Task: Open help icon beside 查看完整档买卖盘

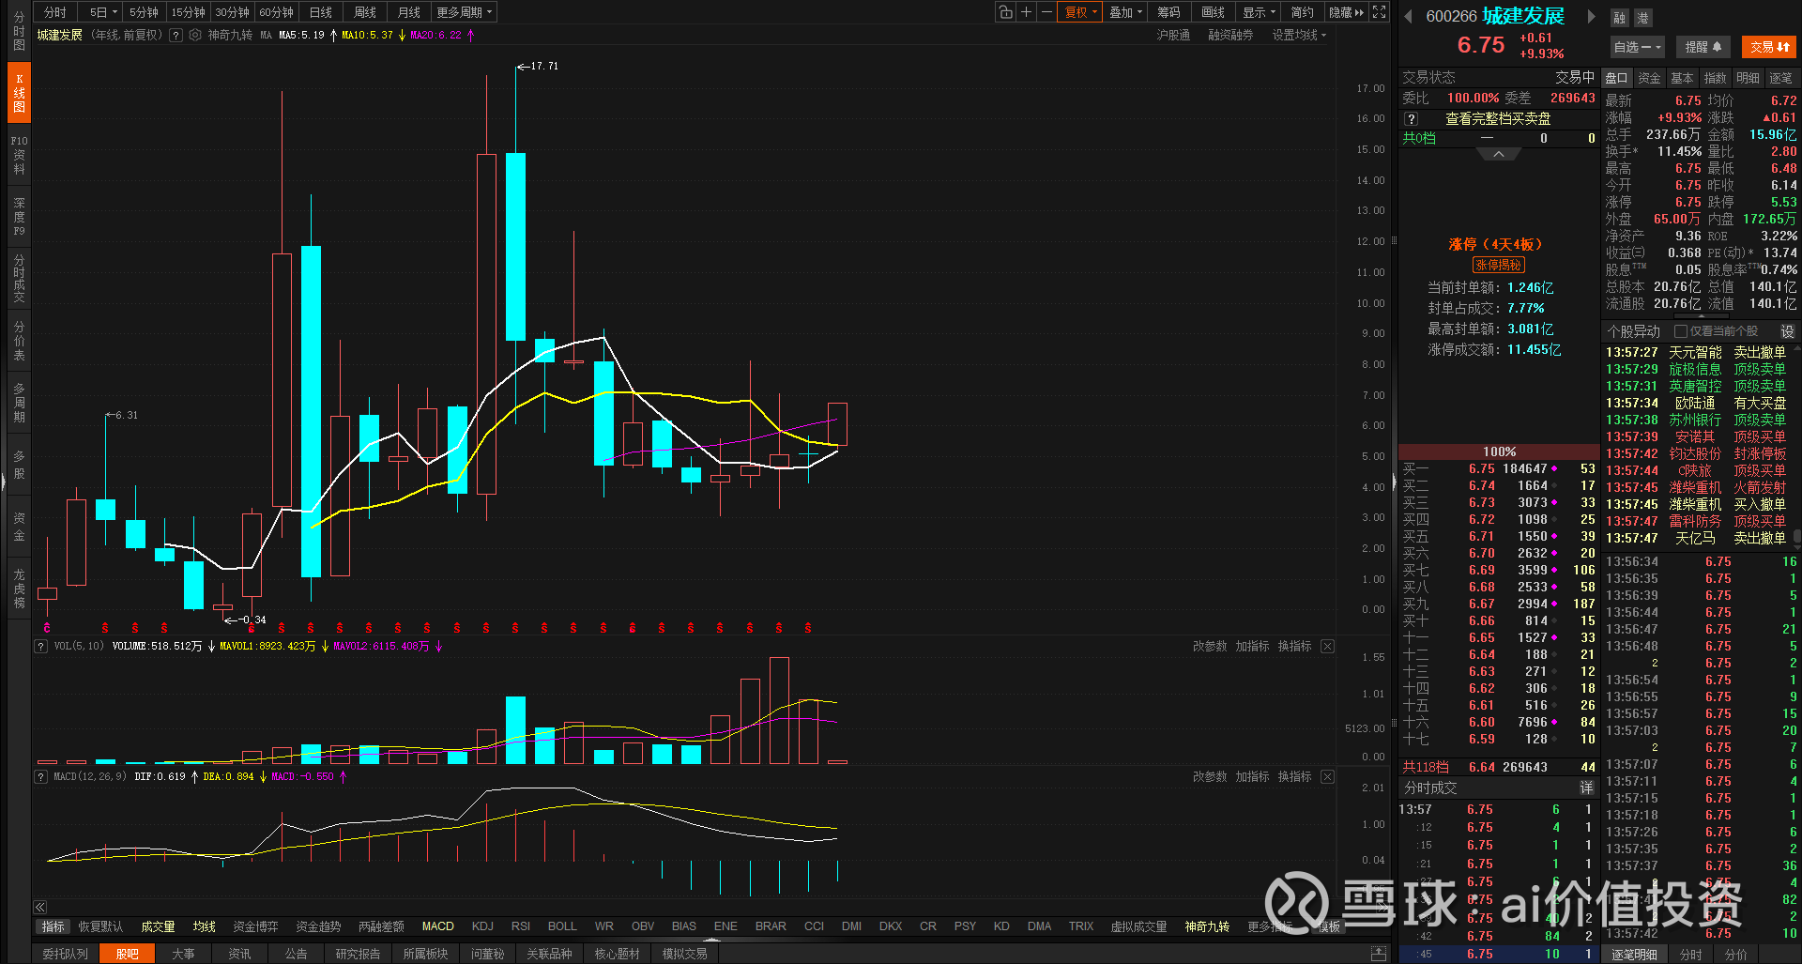Action: [x=1411, y=119]
